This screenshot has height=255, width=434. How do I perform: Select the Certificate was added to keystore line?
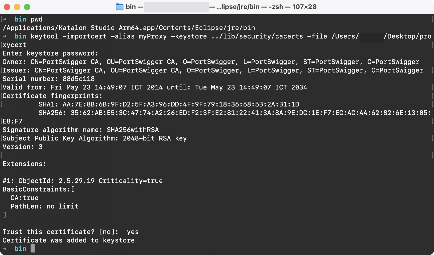click(68, 240)
